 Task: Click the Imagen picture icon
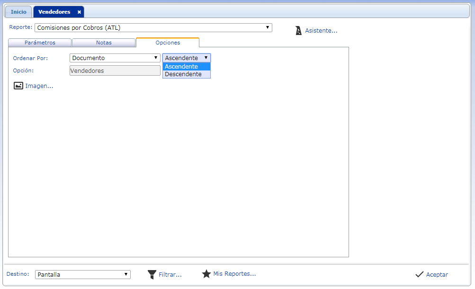click(x=18, y=86)
